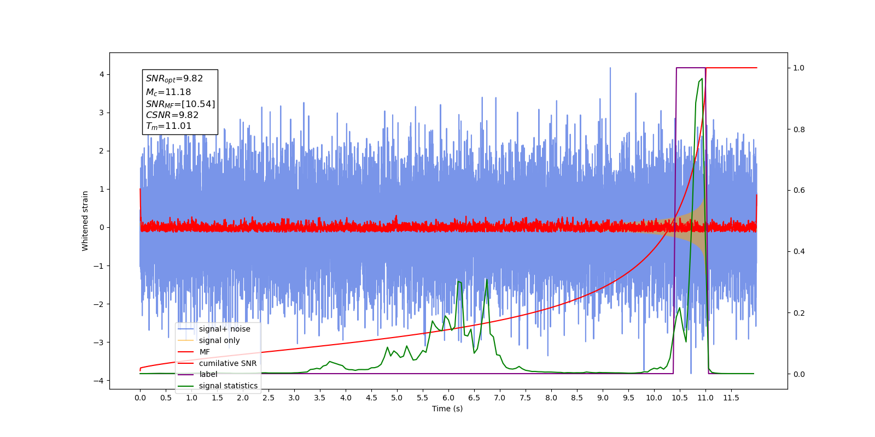This screenshot has width=875, height=437.
Task: Select the Whitened strain tick label 3
Action: pyautogui.click(x=102, y=113)
